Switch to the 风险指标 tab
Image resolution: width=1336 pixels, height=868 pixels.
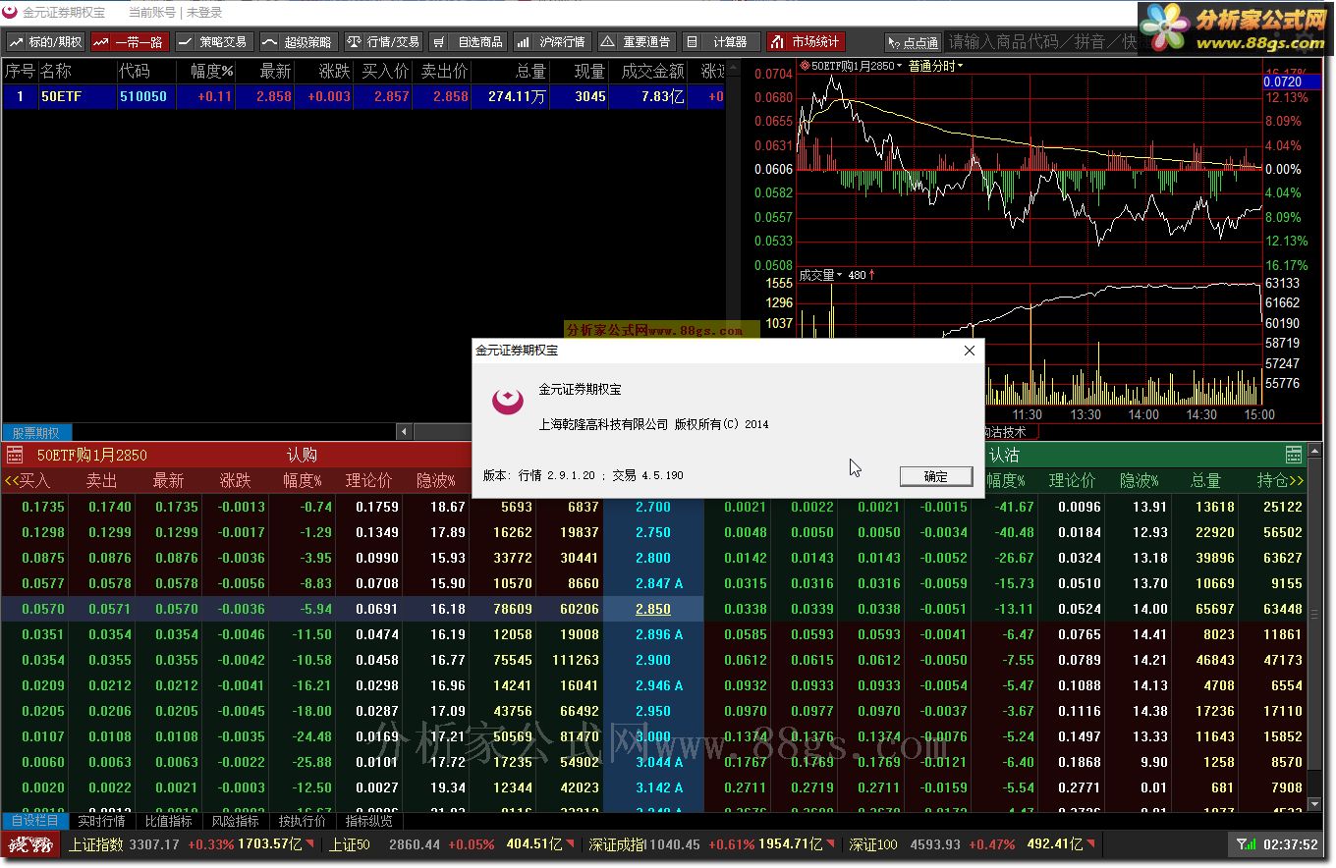235,821
